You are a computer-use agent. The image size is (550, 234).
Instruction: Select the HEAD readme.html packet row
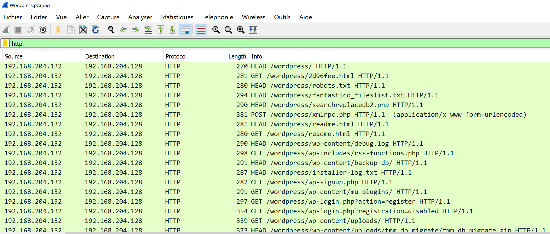(x=275, y=124)
